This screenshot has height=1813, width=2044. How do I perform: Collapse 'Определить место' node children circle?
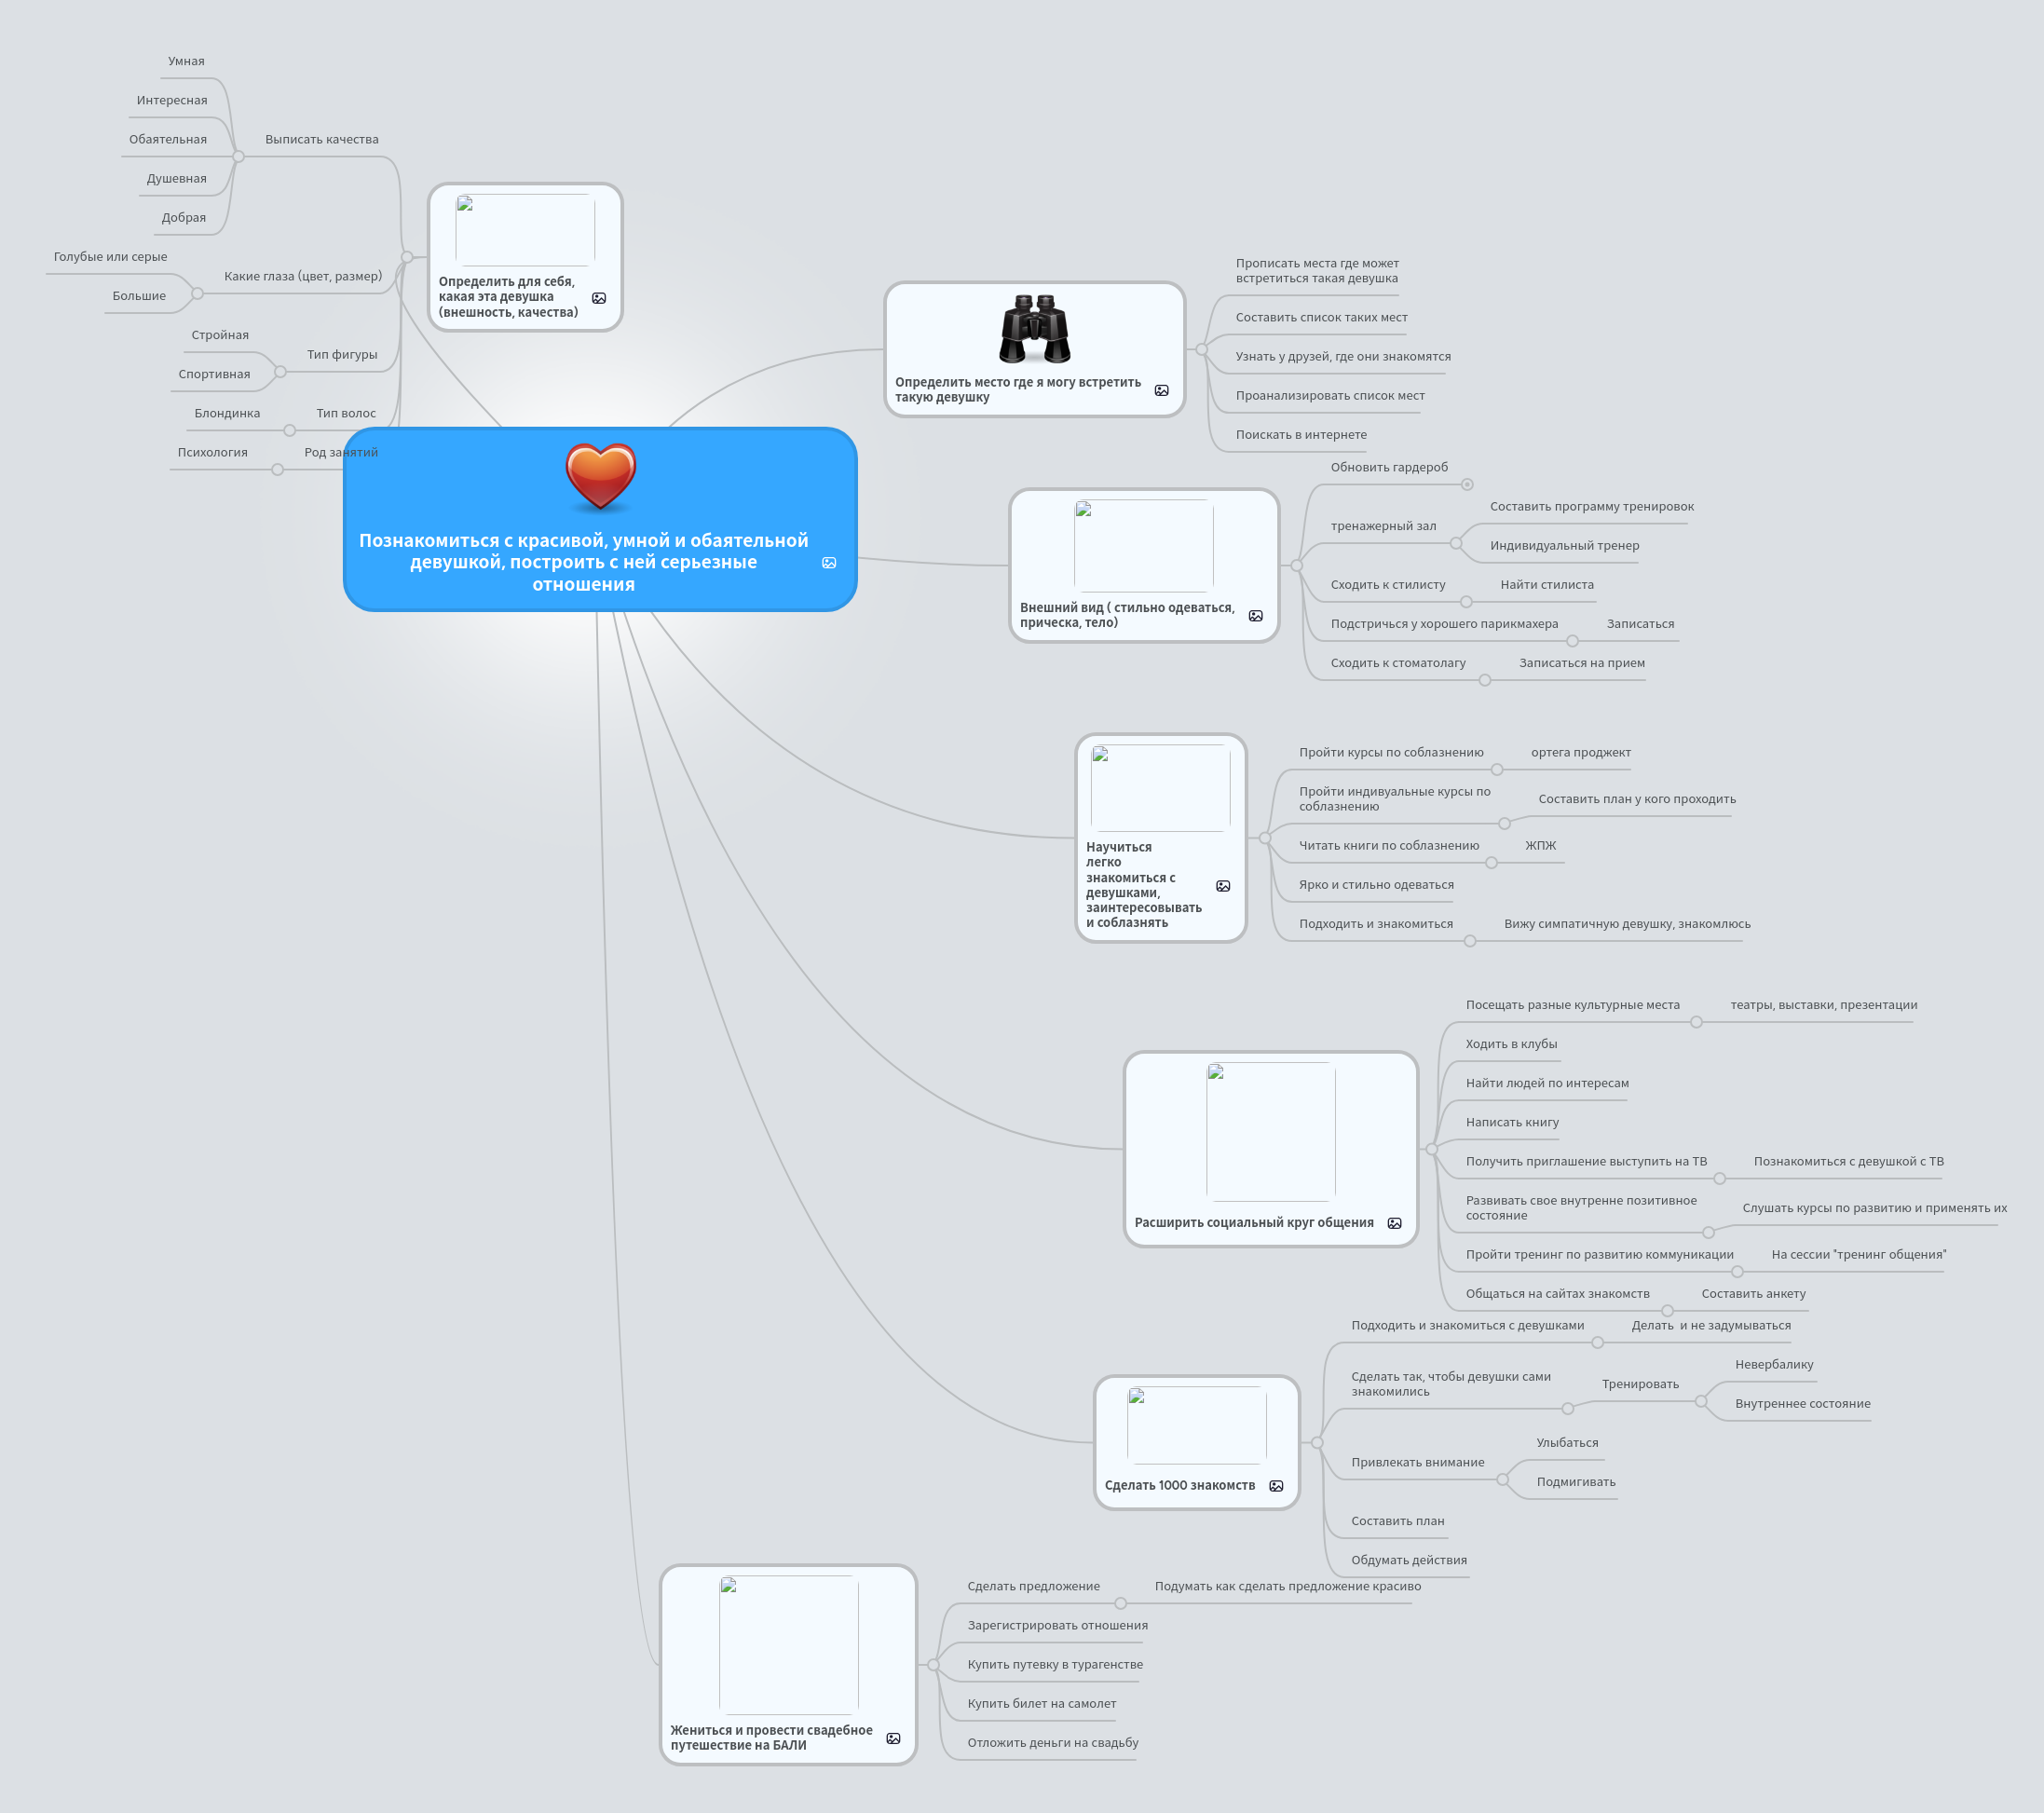[x=1202, y=350]
